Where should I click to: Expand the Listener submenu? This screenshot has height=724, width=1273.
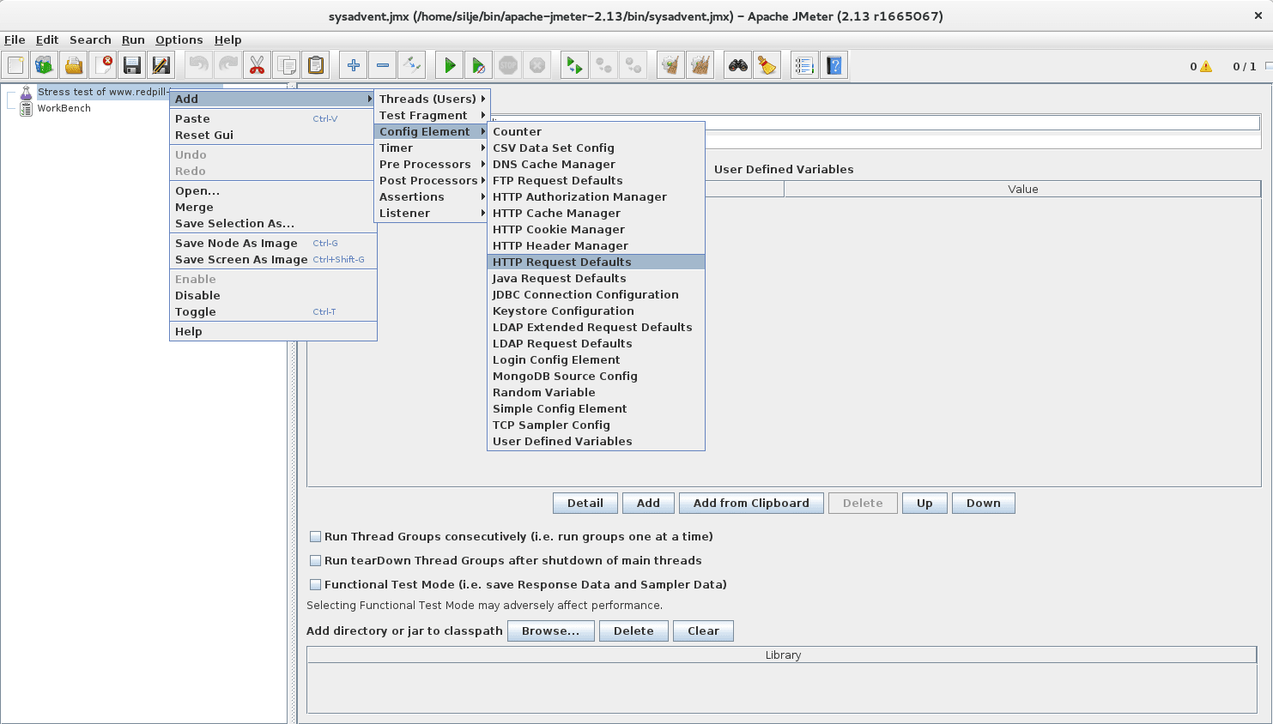click(x=432, y=213)
